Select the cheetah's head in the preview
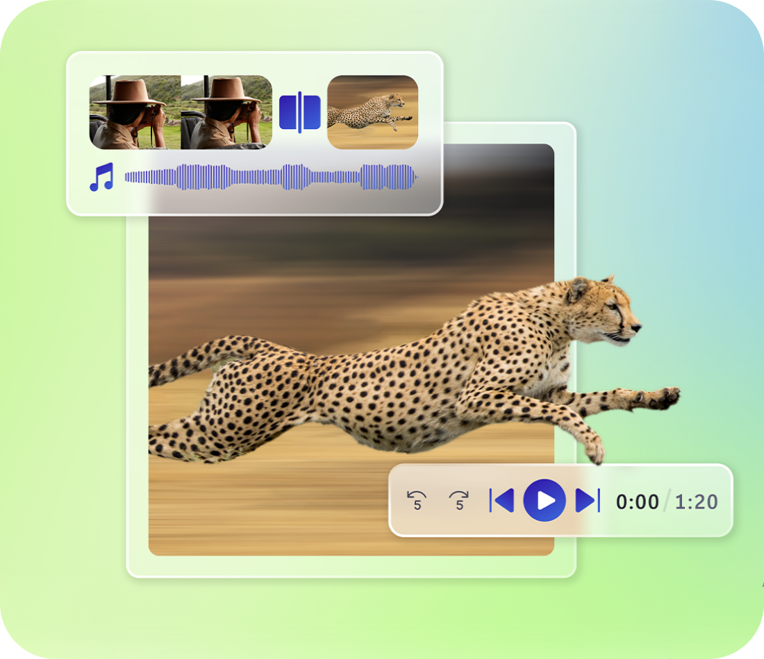 click(x=604, y=311)
